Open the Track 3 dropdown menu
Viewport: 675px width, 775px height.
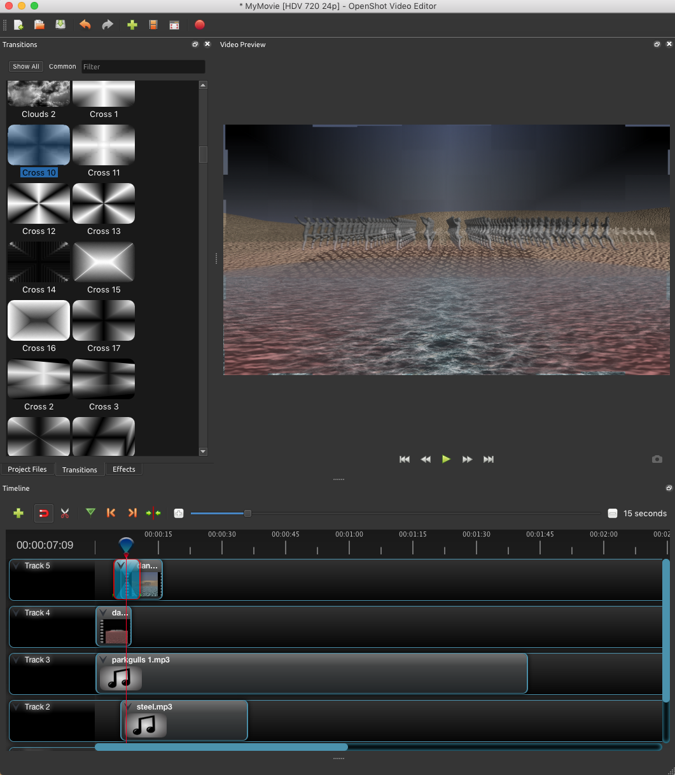coord(17,660)
